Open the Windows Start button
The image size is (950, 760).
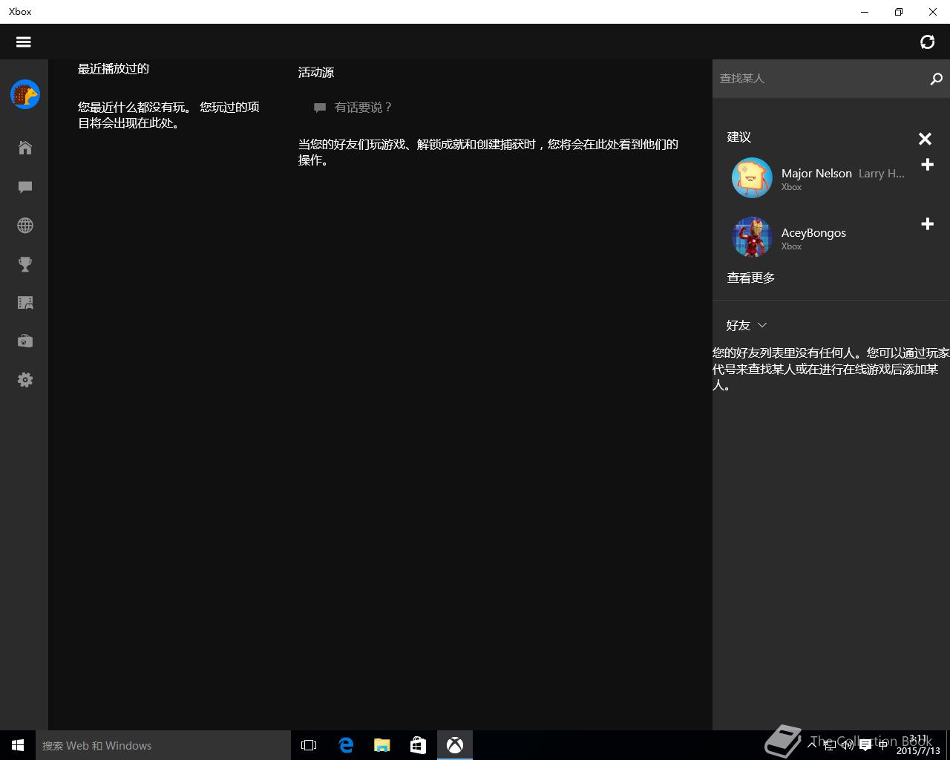(x=18, y=745)
